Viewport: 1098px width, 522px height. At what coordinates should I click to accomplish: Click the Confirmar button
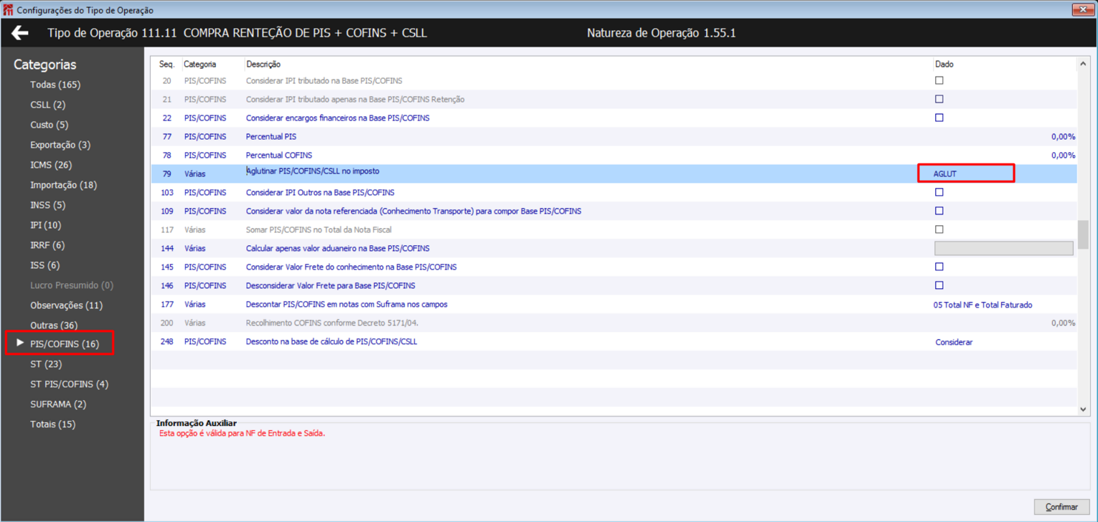1061,507
